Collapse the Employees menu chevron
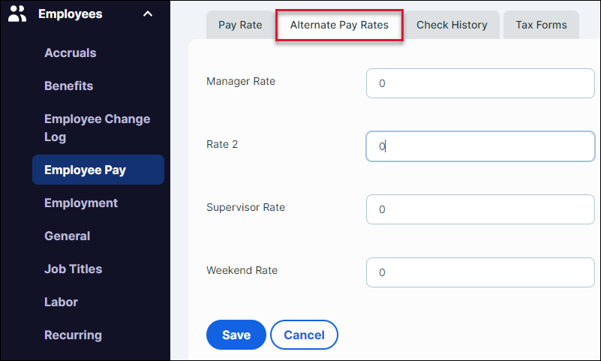This screenshot has width=601, height=361. pyautogui.click(x=147, y=14)
